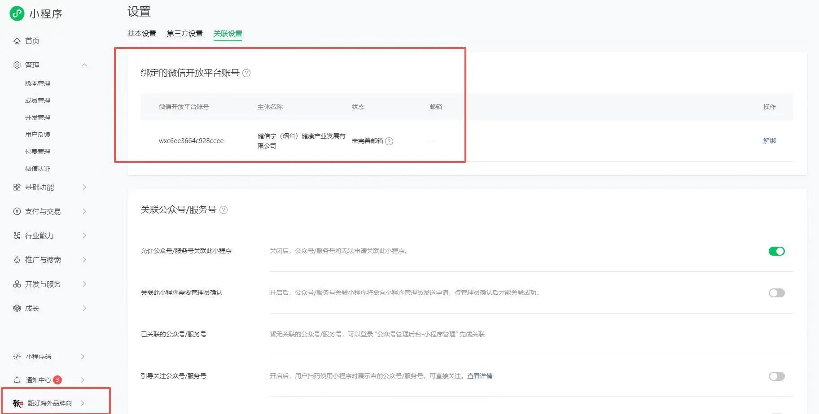Switch to the 第三方设置 tab
Image resolution: width=819 pixels, height=414 pixels.
tap(185, 34)
